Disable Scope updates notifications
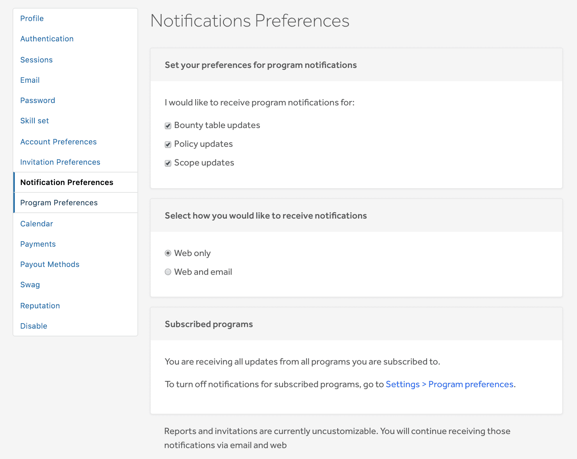This screenshot has width=577, height=459. click(x=168, y=163)
